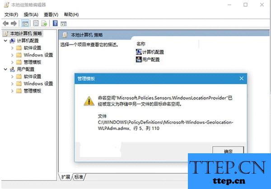
Task: Click the 确定 button in the dialog
Action: [228, 150]
